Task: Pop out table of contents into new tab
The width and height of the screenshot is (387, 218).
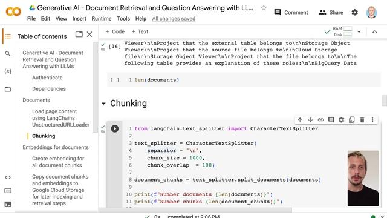Action: click(x=79, y=35)
